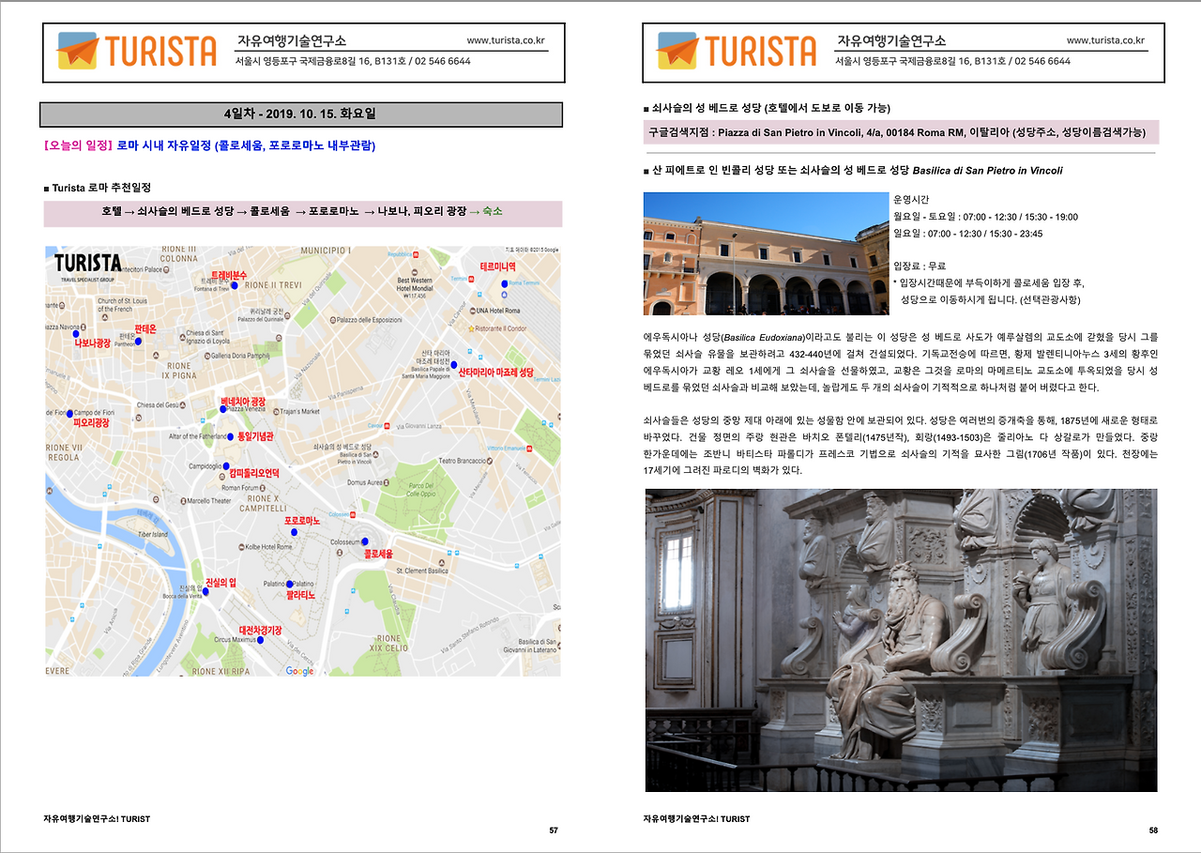
Task: Select the address line in page 58 header
Action: pos(952,61)
